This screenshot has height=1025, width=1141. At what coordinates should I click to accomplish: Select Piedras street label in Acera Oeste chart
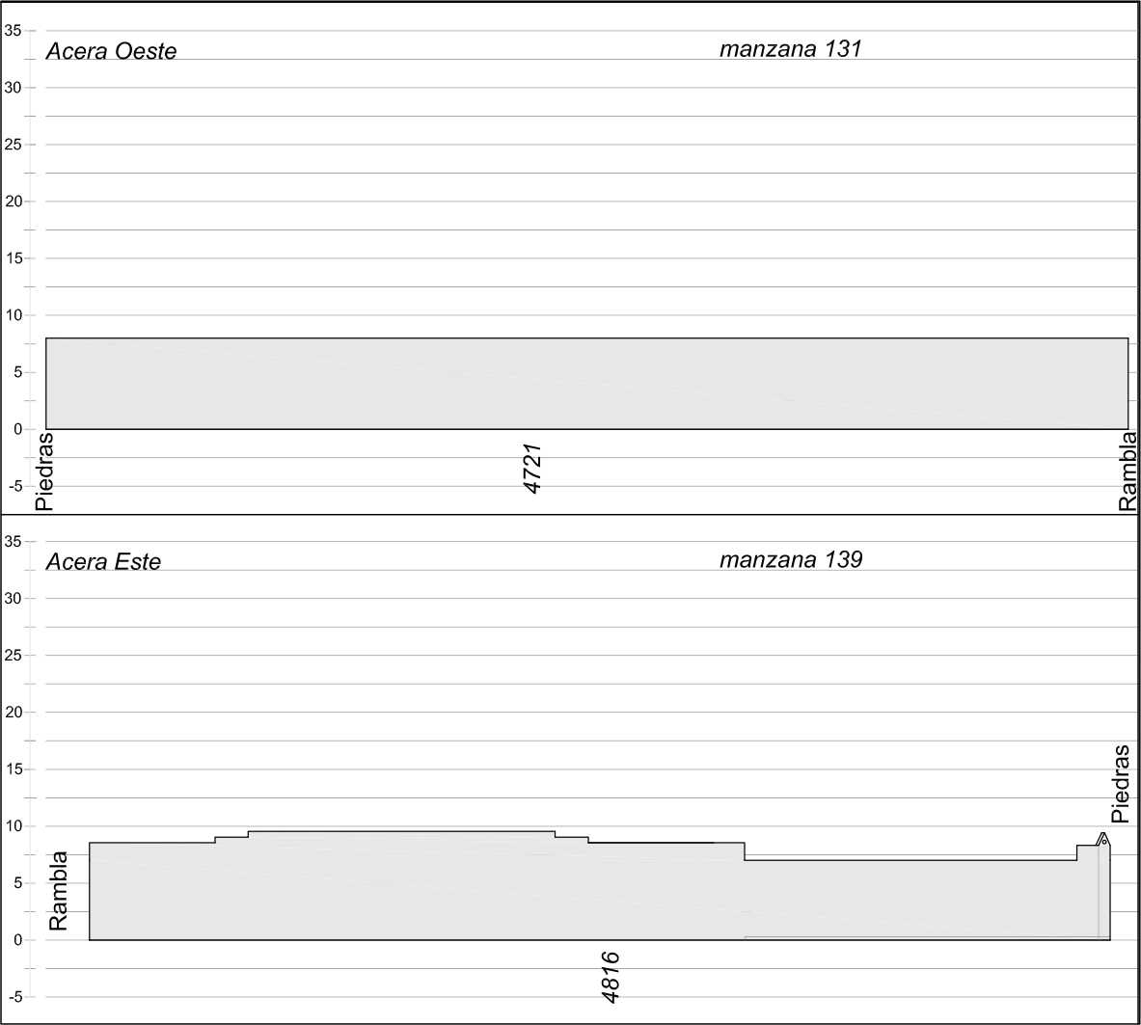pos(44,472)
